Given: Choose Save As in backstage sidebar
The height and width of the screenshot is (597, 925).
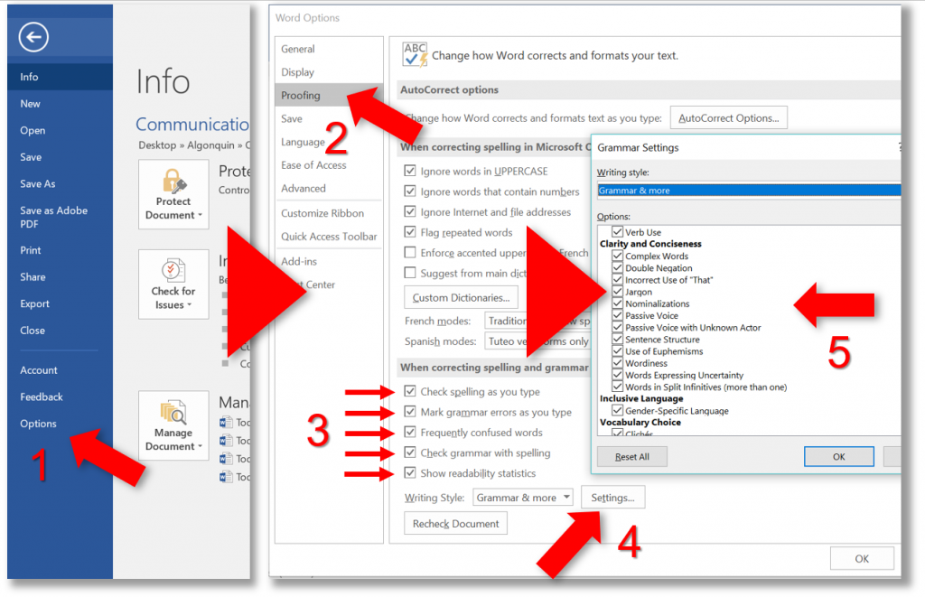Looking at the screenshot, I should [60, 183].
